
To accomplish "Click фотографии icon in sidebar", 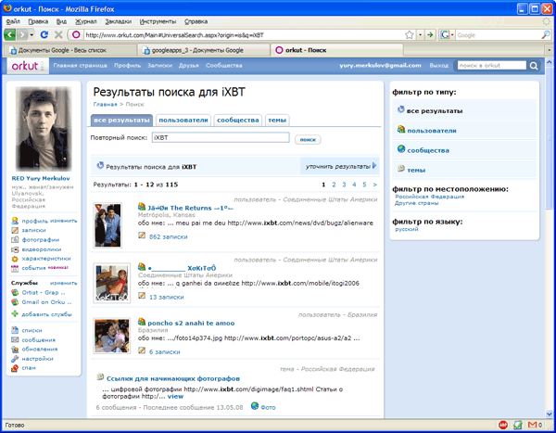I will click(15, 240).
